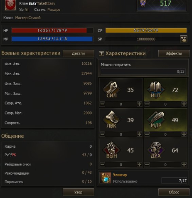Click the SP bag plus icon
Screen dimensions: 192x198
tap(184, 39)
